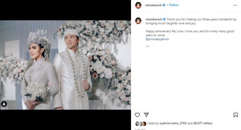
Task: Open the reinobarack username in the caption
Action: click(153, 19)
